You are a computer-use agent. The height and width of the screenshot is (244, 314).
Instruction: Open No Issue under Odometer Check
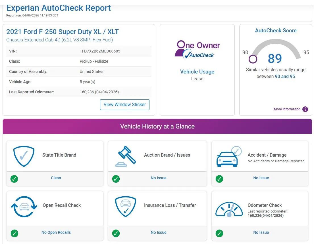click(x=261, y=233)
